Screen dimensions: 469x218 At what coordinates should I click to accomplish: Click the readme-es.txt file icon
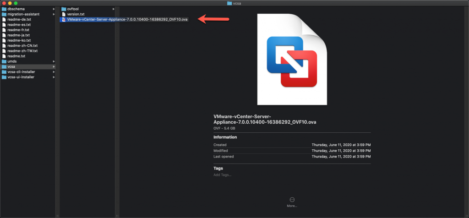(4, 25)
